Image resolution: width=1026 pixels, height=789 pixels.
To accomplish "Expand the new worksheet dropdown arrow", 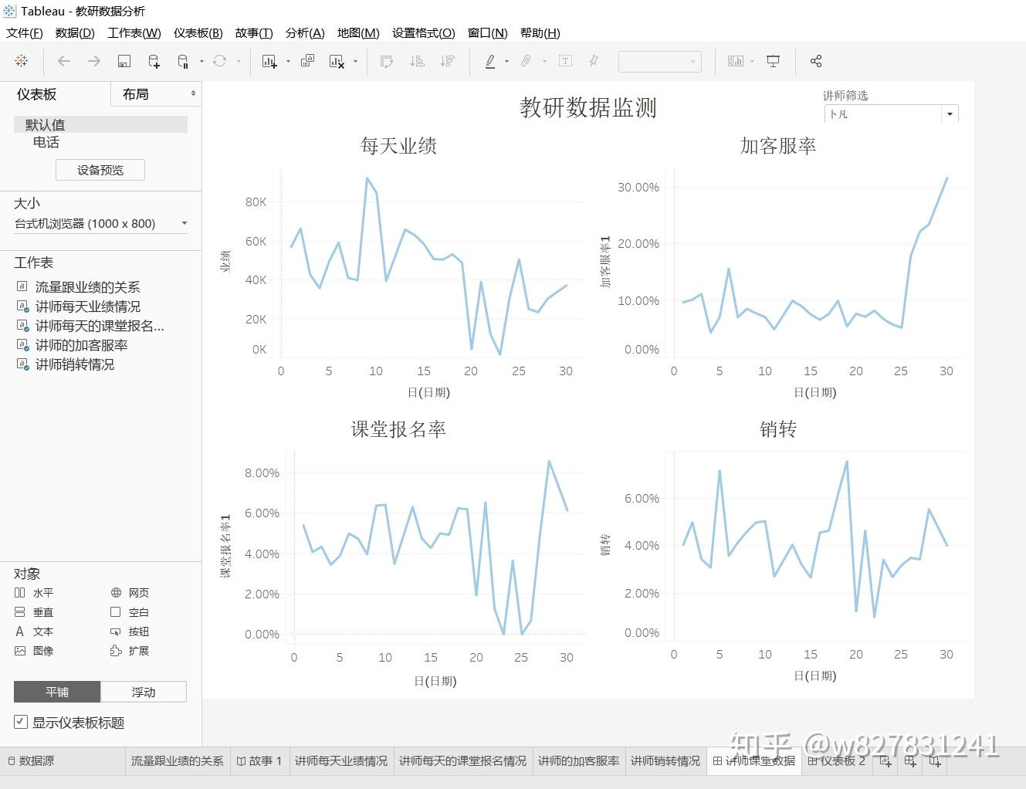I will pyautogui.click(x=288, y=61).
